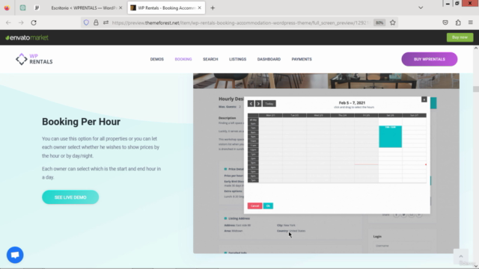479x269 pixels.
Task: Open the LISTINGS menu
Action: click(x=238, y=59)
